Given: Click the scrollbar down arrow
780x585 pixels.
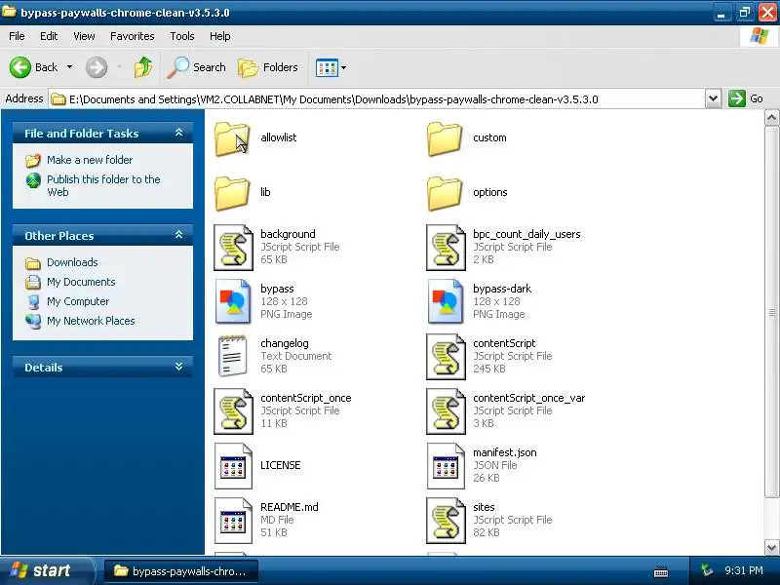Looking at the screenshot, I should click(771, 547).
